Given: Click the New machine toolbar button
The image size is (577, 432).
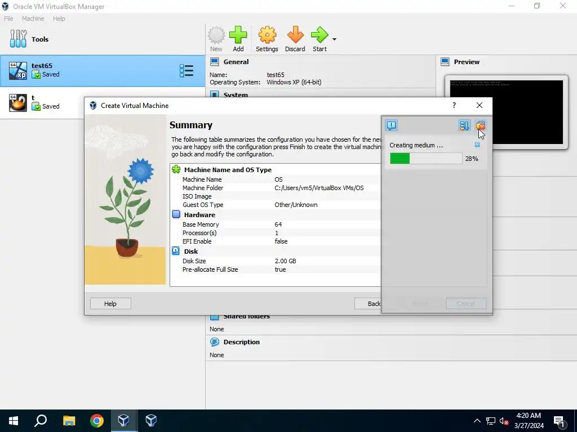Looking at the screenshot, I should pos(216,39).
